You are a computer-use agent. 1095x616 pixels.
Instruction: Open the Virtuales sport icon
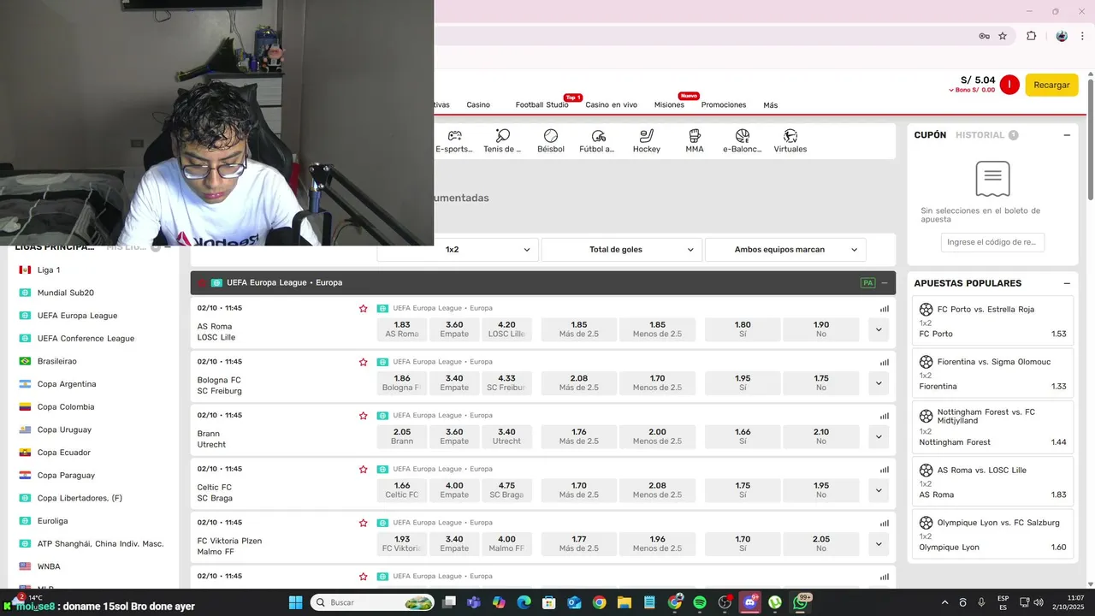tap(790, 140)
